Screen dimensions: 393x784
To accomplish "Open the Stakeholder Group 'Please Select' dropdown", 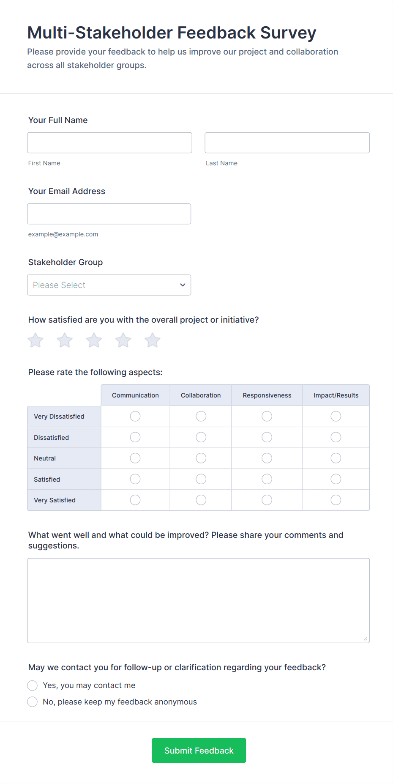I will 109,285.
